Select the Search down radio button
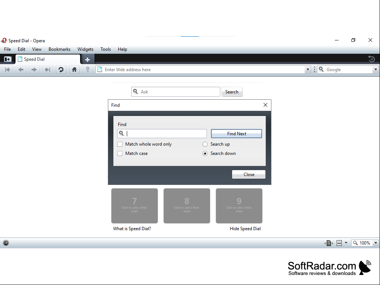 click(x=205, y=153)
